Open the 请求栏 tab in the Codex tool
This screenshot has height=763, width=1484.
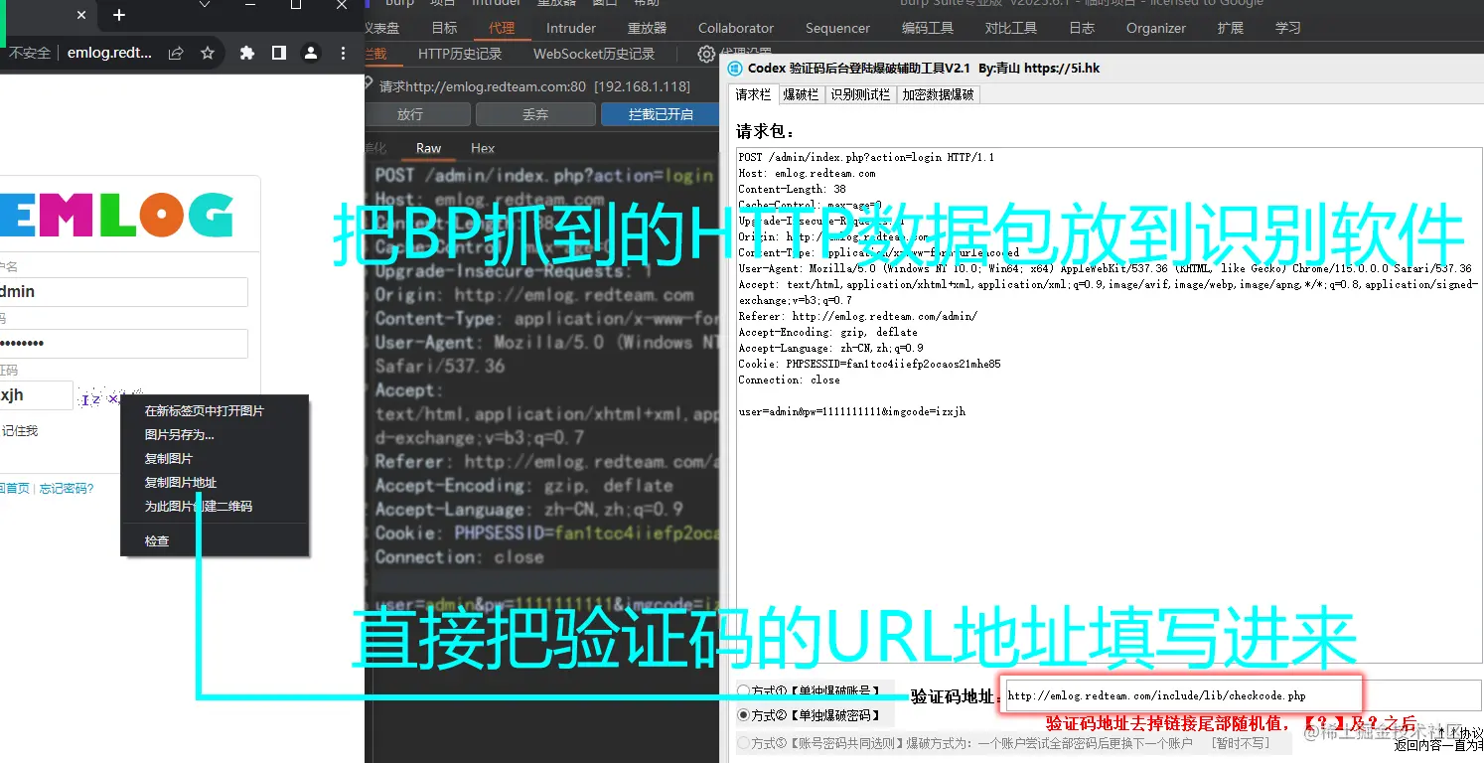[x=753, y=94]
